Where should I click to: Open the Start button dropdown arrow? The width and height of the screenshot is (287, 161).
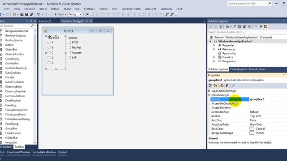tap(65, 14)
